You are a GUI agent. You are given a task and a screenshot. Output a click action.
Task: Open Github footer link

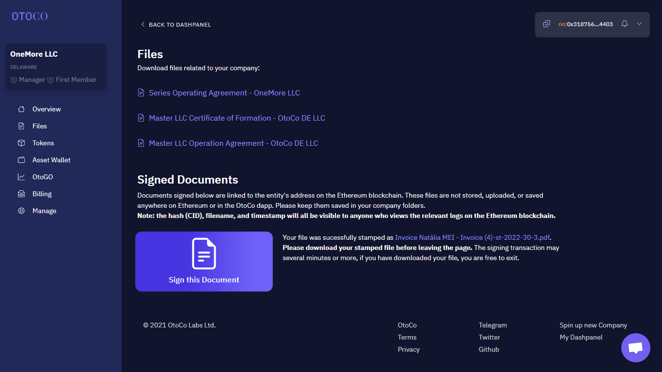click(x=489, y=349)
